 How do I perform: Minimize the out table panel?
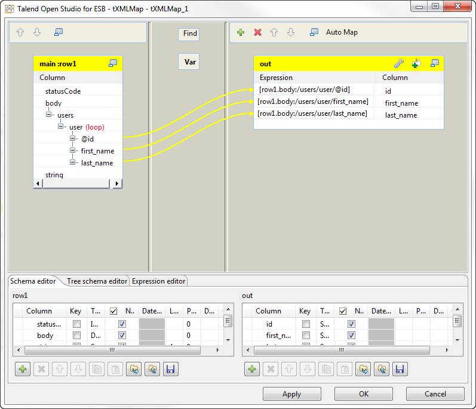point(434,63)
